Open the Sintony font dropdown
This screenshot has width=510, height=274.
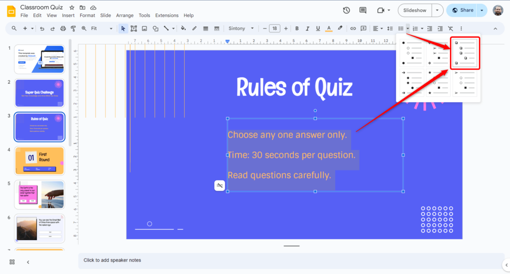241,28
